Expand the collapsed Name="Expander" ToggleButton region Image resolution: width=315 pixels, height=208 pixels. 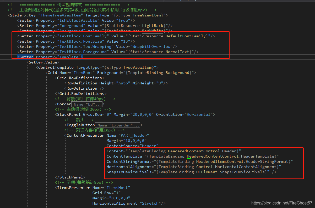tap(117, 125)
